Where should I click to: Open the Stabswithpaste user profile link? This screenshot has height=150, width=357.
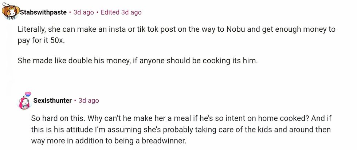point(44,12)
